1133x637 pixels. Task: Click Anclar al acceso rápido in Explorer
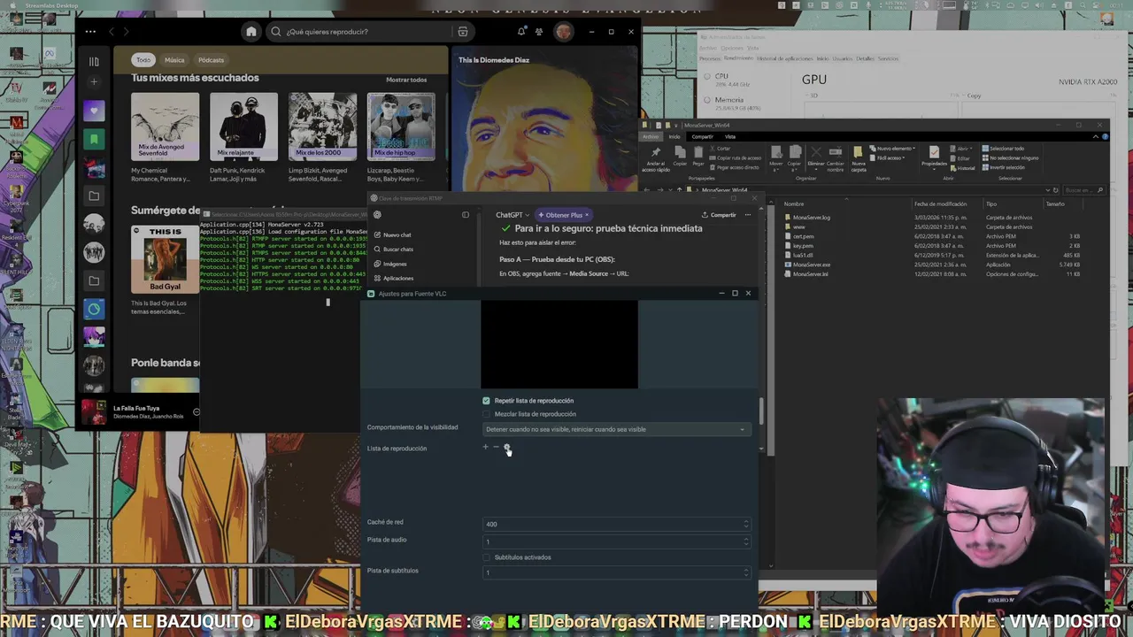tap(655, 157)
